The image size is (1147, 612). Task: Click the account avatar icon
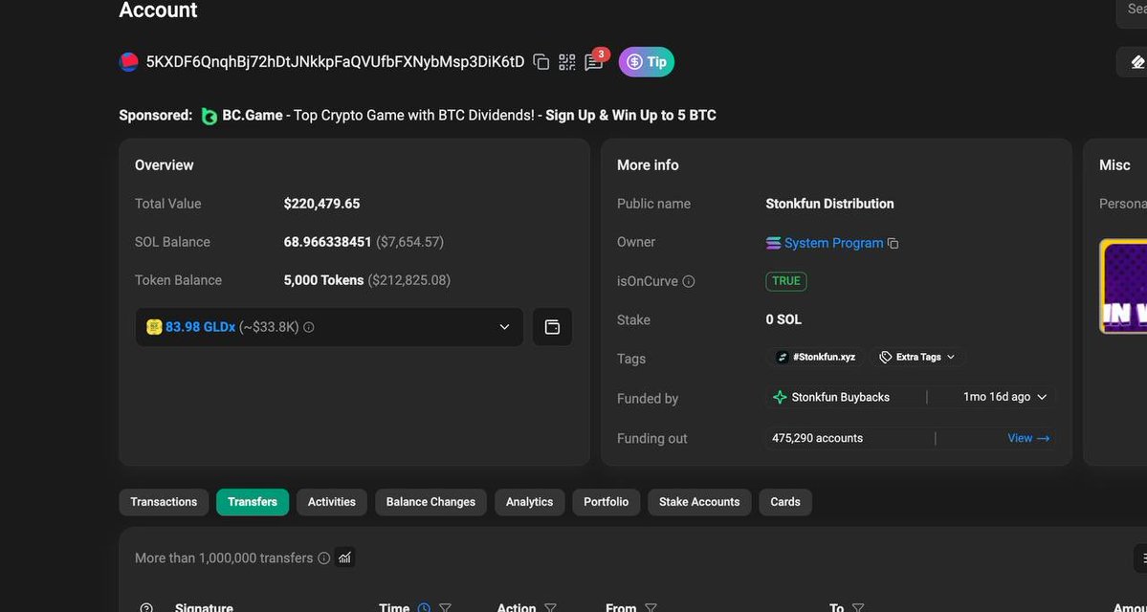point(129,62)
